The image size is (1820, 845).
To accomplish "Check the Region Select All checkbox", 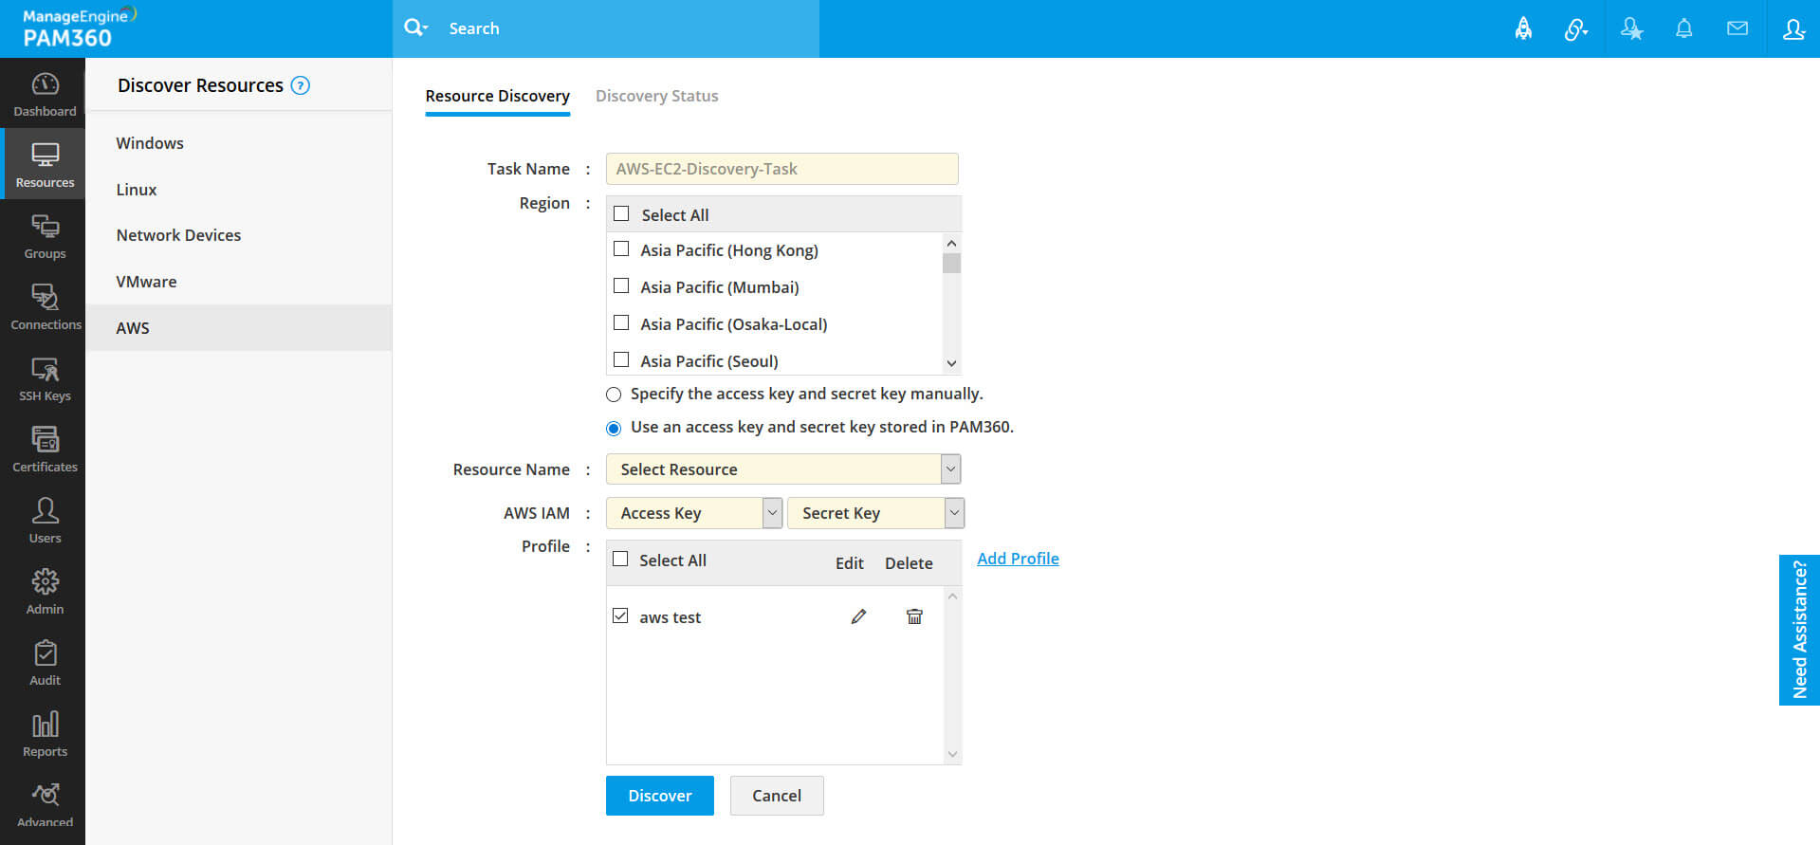I will pos(621,214).
